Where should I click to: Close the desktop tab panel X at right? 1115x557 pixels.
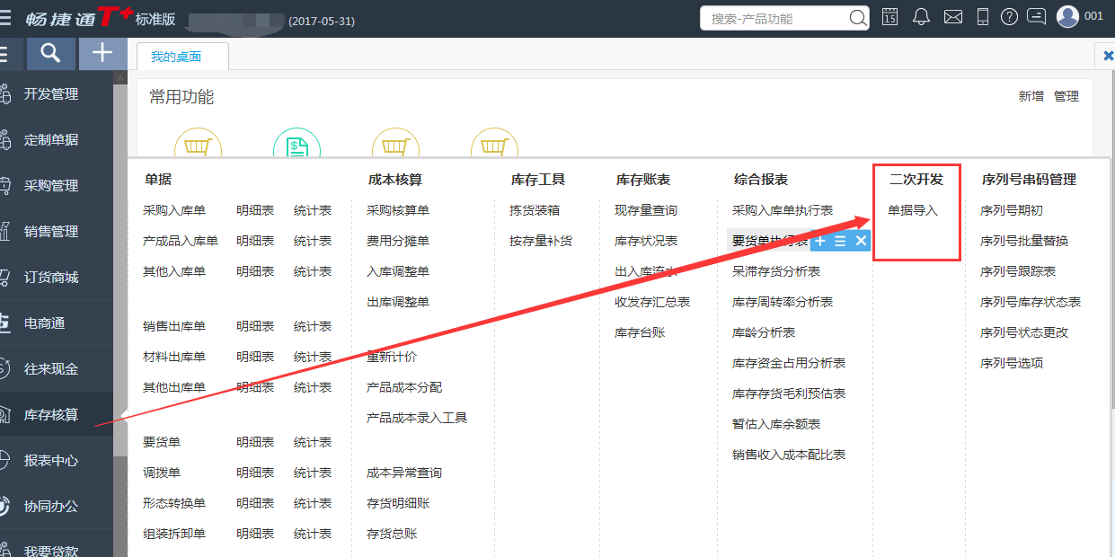1108,56
